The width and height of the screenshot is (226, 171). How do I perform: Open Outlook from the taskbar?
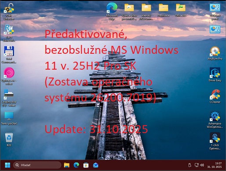tap(95, 165)
